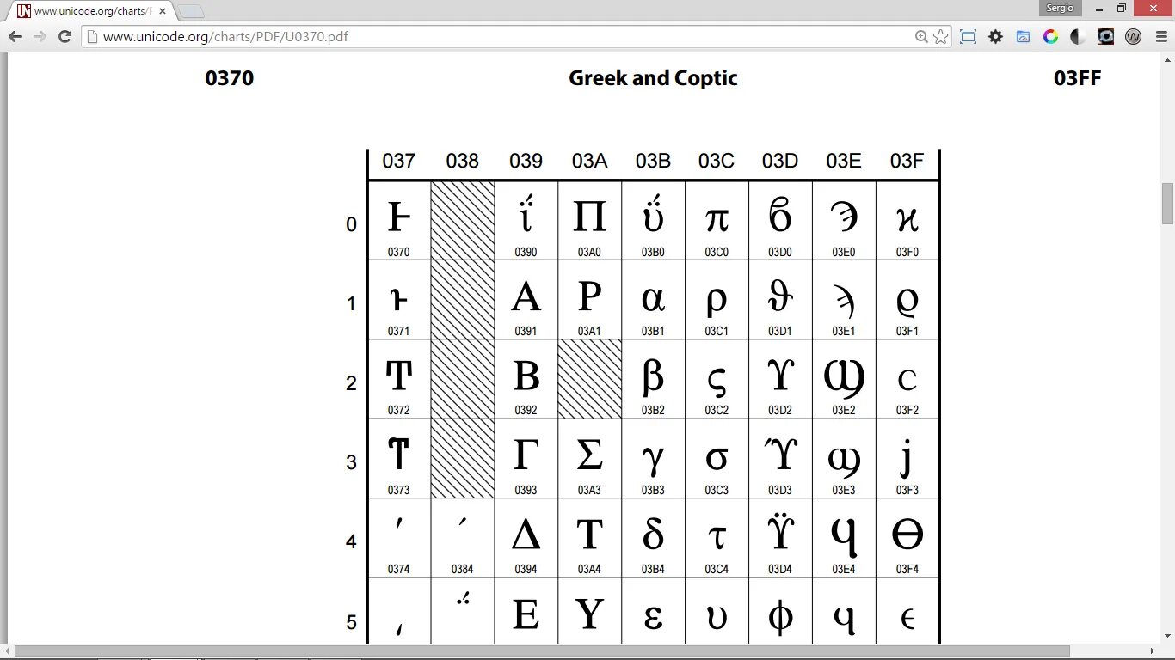Go back using the browser back arrow
This screenshot has height=660, width=1175.
point(15,36)
